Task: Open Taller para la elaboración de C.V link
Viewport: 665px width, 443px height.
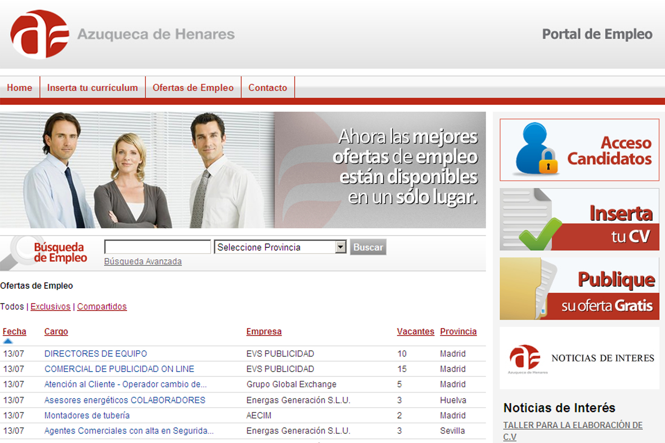Action: coord(572,425)
